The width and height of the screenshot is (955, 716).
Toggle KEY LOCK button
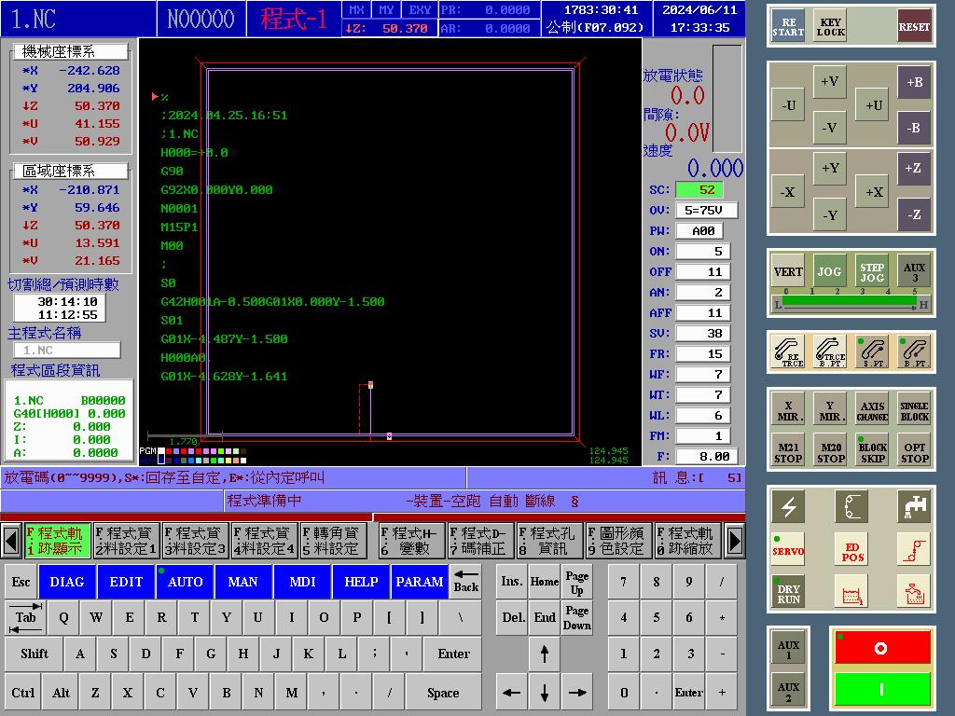pyautogui.click(x=830, y=26)
